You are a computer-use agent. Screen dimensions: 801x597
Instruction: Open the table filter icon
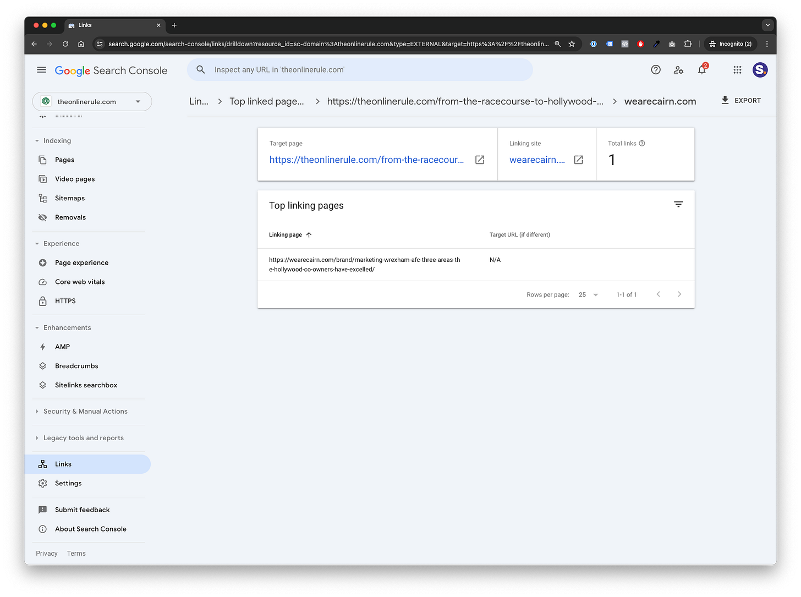(x=678, y=205)
